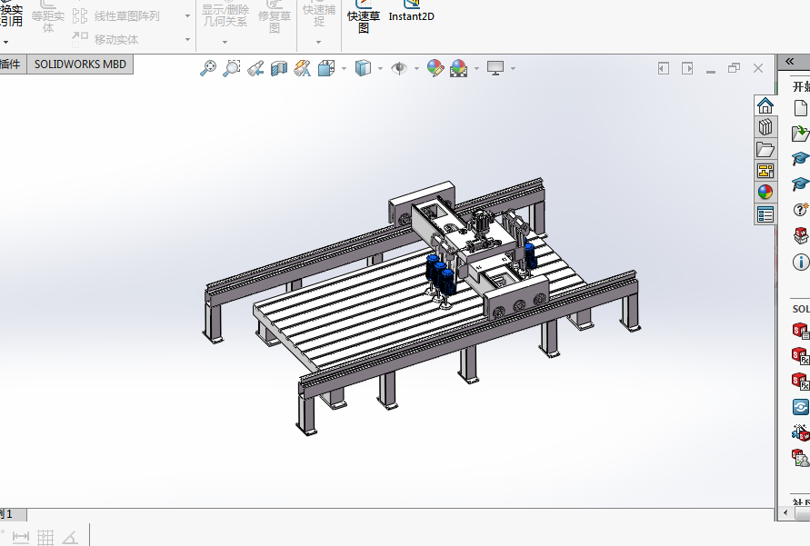Click second graduation cap icon

800,184
